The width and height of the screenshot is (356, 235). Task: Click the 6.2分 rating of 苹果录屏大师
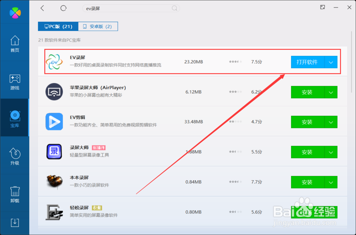click(x=257, y=92)
